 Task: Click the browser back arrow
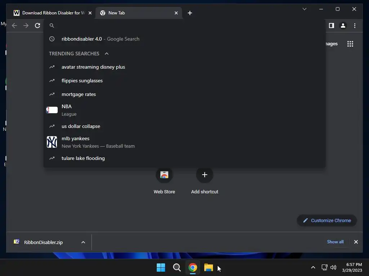(x=14, y=26)
